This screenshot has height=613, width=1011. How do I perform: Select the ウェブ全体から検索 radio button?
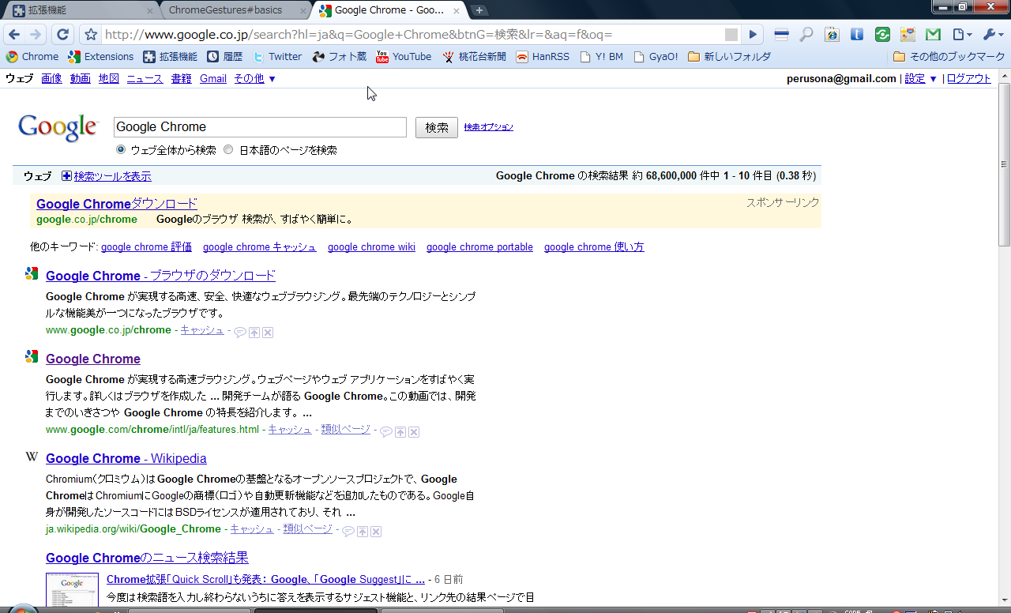coord(121,149)
